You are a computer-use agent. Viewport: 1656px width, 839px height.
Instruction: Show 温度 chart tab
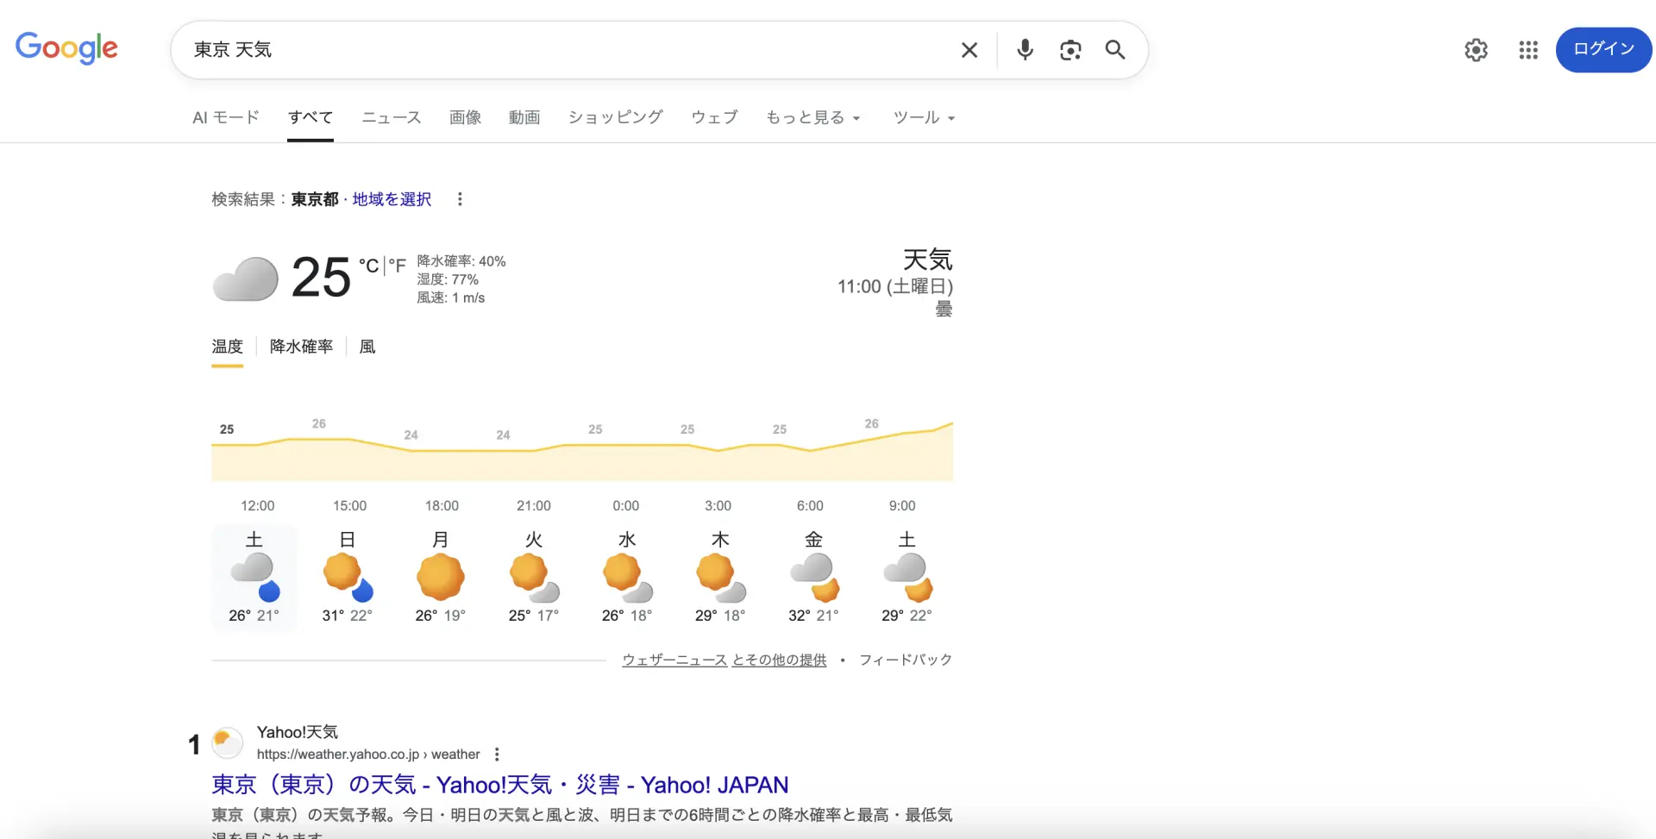[228, 347]
